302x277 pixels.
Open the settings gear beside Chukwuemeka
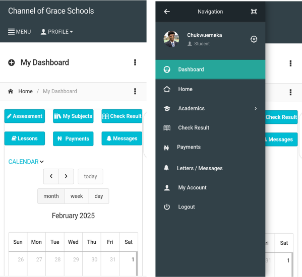254,39
